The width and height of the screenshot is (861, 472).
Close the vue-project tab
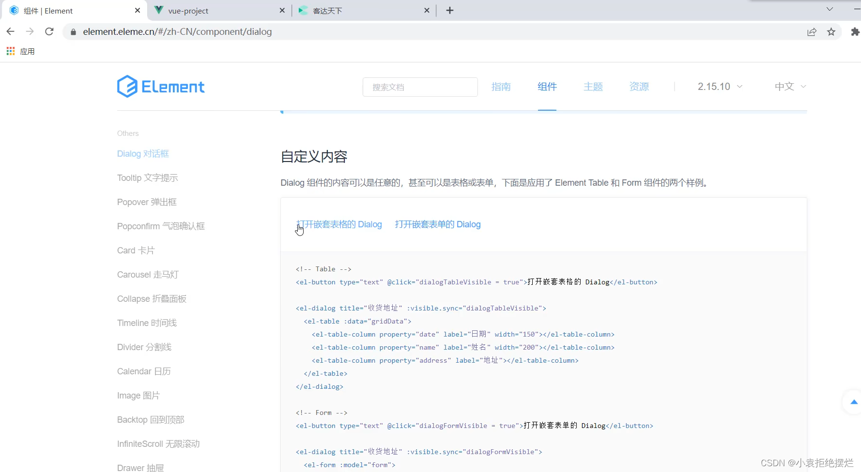tap(282, 10)
